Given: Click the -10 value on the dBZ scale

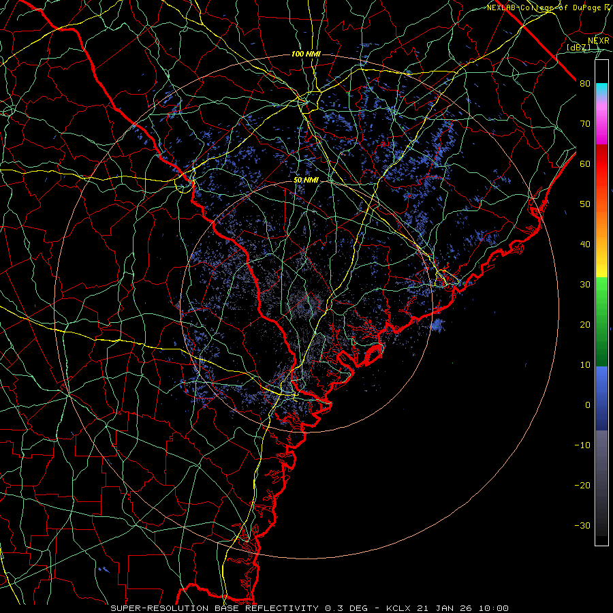Looking at the screenshot, I should coord(582,445).
